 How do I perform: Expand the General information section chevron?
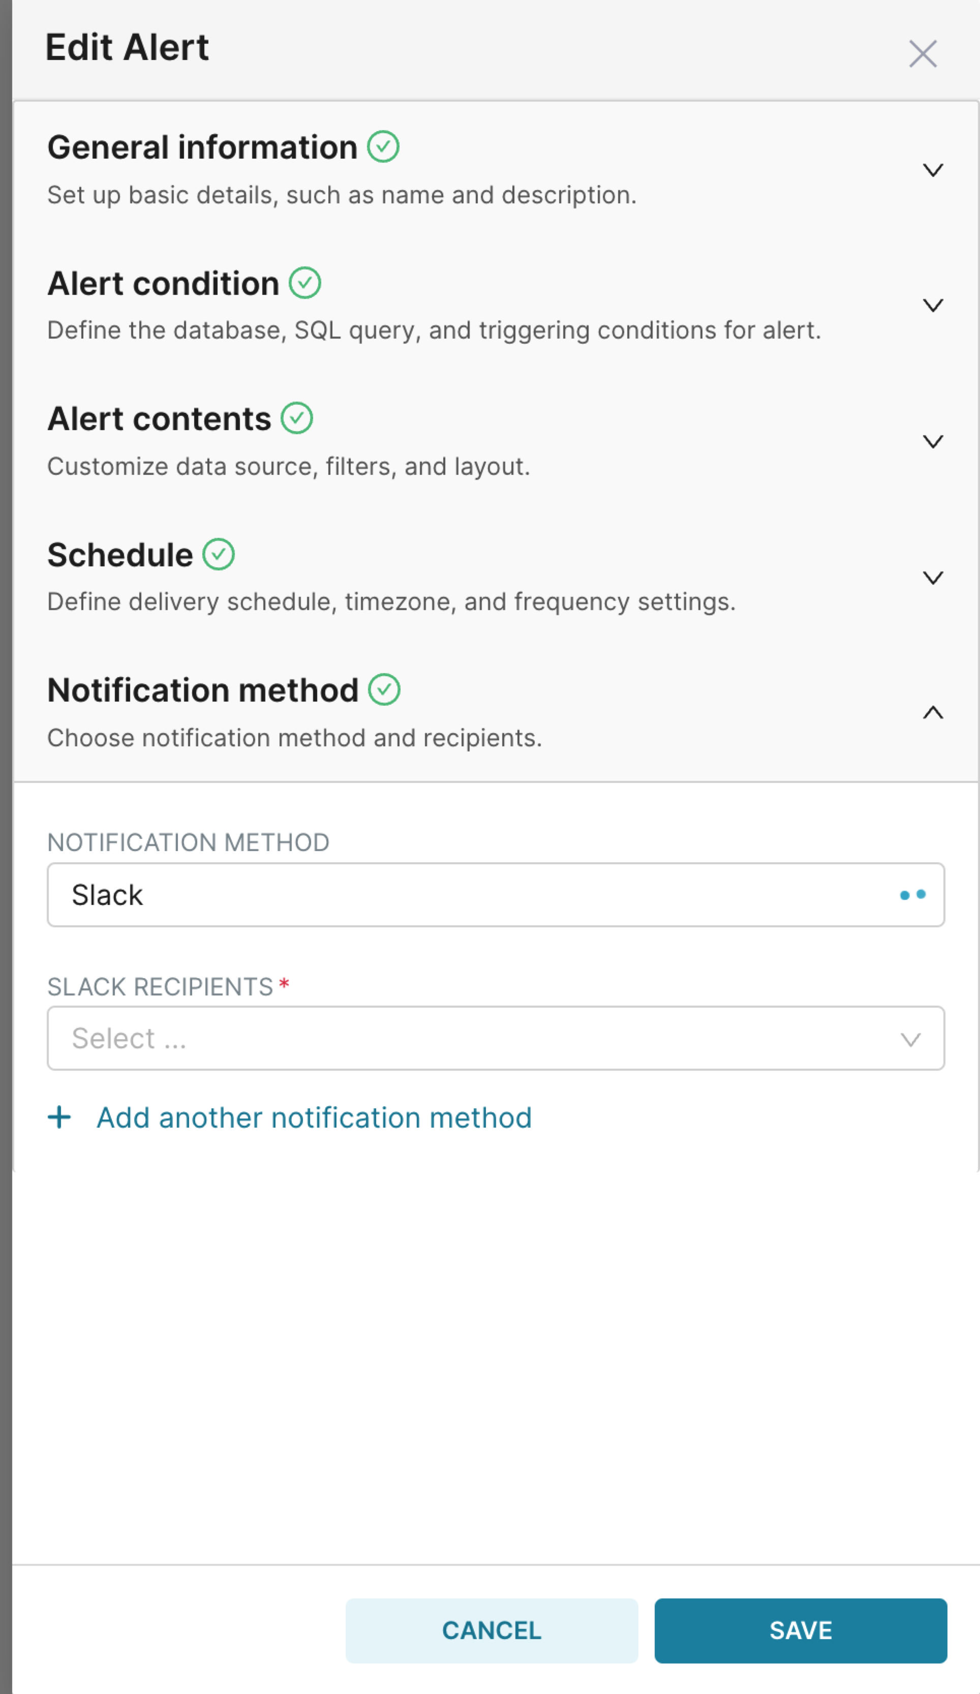(x=933, y=170)
